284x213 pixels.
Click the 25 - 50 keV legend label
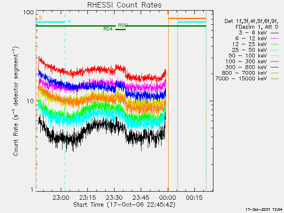[249, 50]
